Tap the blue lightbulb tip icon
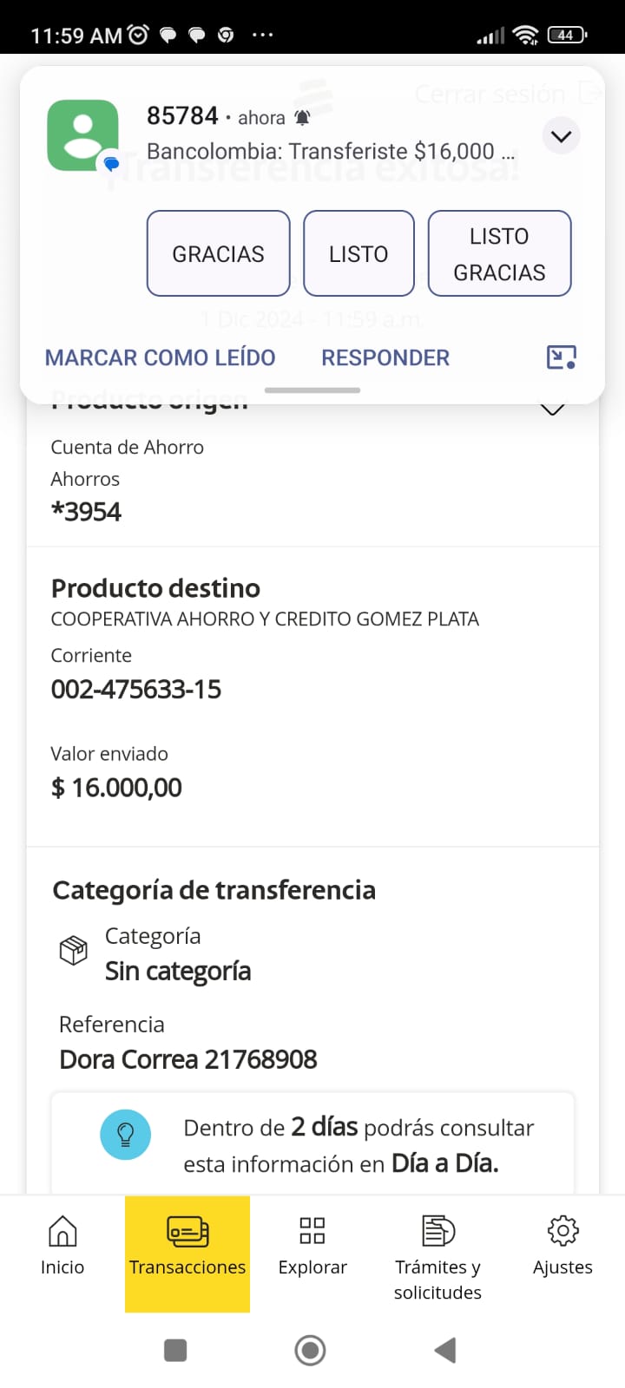This screenshot has width=625, height=1388. point(126,1135)
